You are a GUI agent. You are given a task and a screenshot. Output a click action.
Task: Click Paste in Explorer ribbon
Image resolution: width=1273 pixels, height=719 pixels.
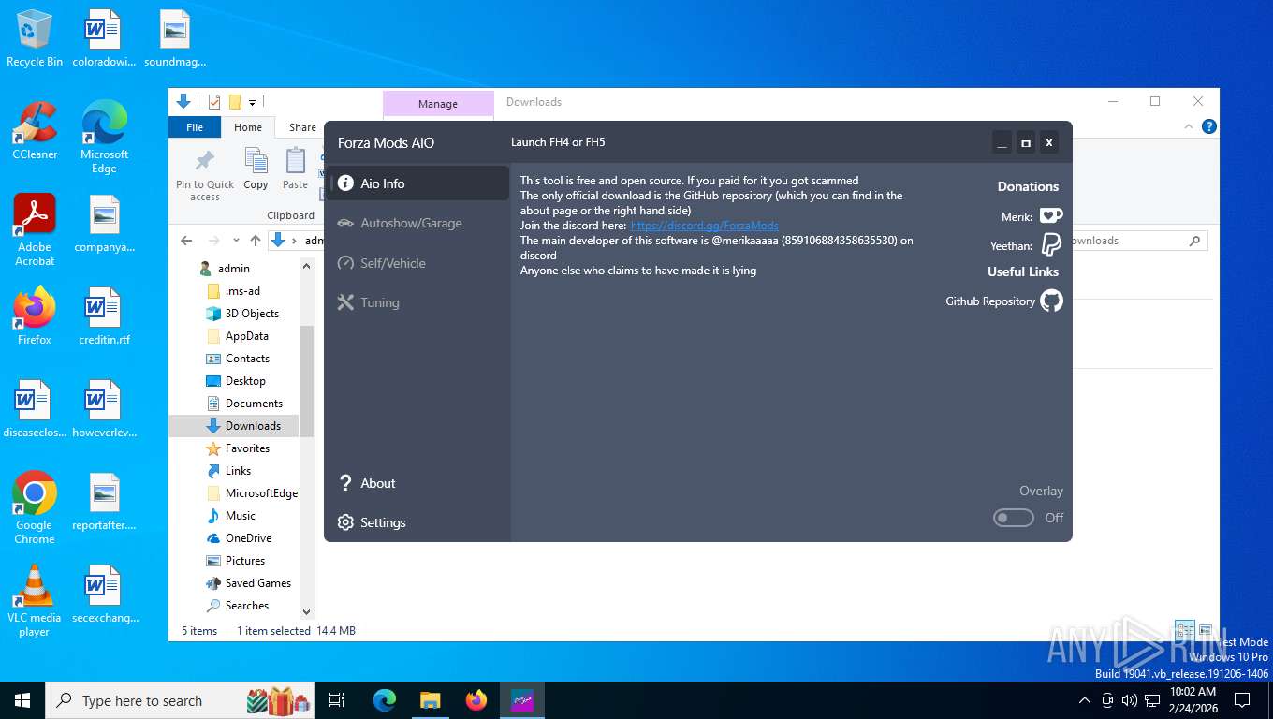[295, 169]
